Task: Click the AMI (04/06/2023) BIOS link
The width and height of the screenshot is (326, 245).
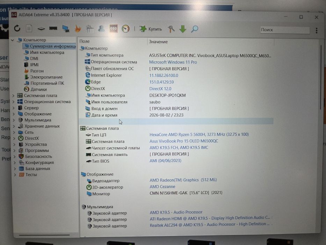Action: 166,161
